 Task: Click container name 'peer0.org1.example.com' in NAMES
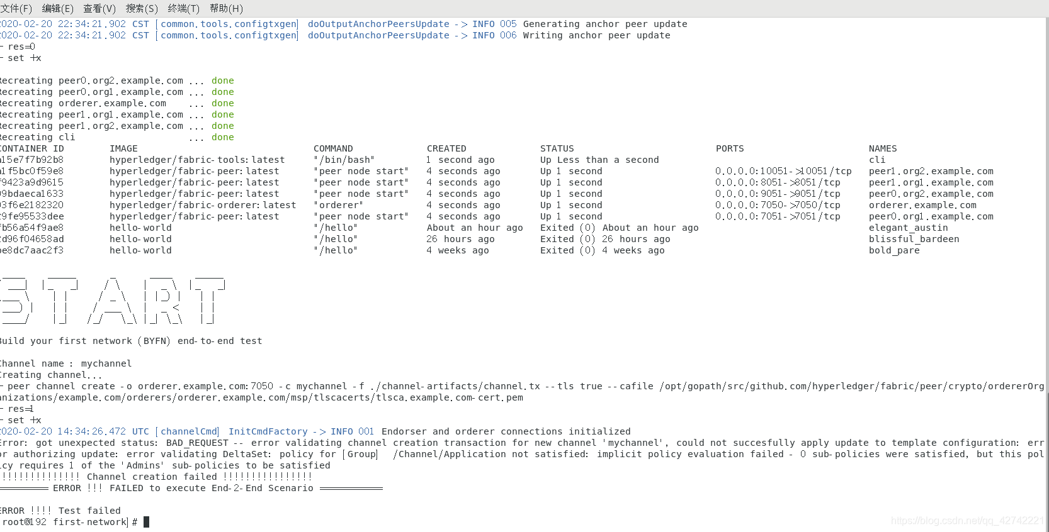point(931,216)
